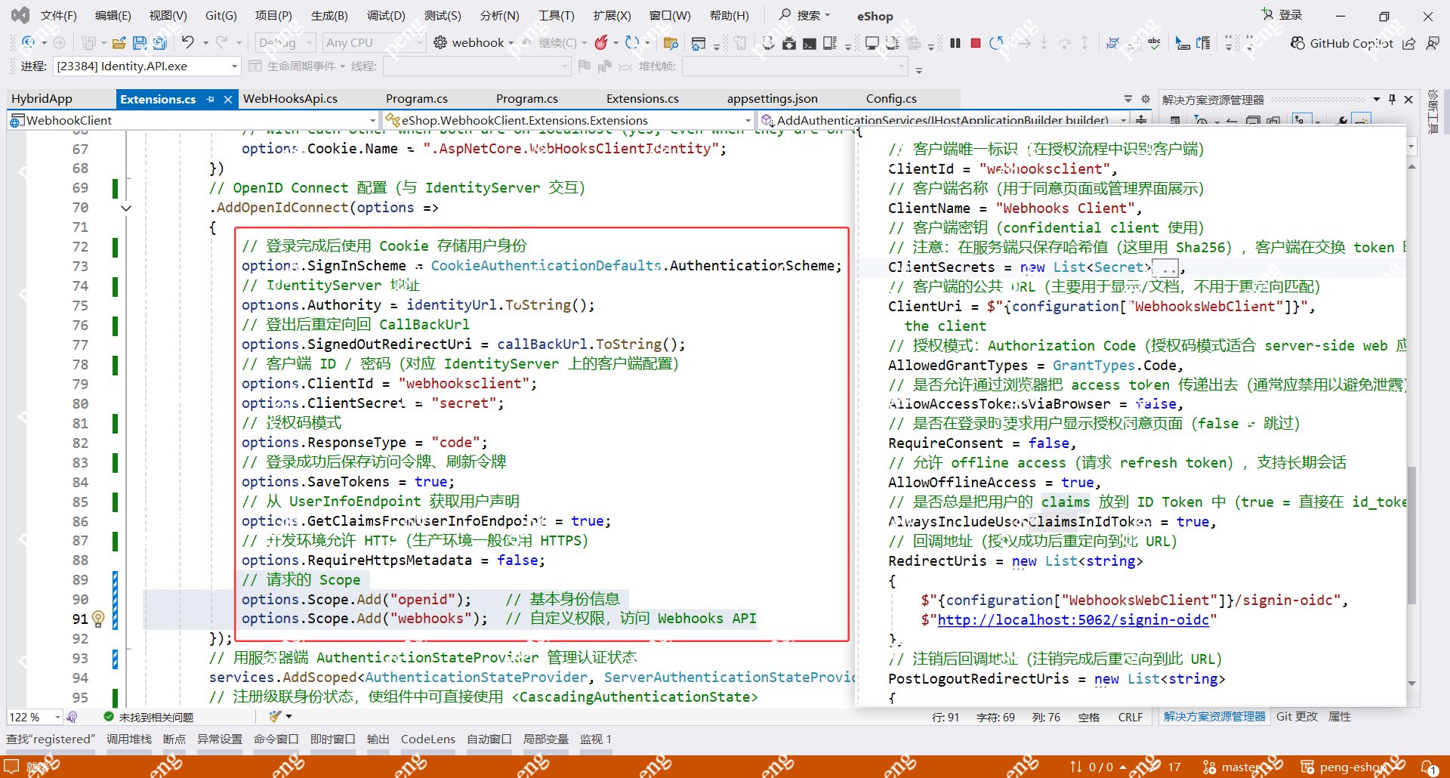Open the search box 搜索
Viewport: 1450px width, 778px height.
[805, 15]
